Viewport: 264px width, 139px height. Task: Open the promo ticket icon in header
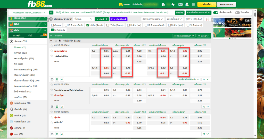coord(180,5)
